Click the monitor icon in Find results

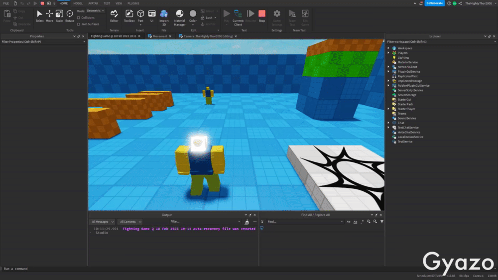click(262, 228)
